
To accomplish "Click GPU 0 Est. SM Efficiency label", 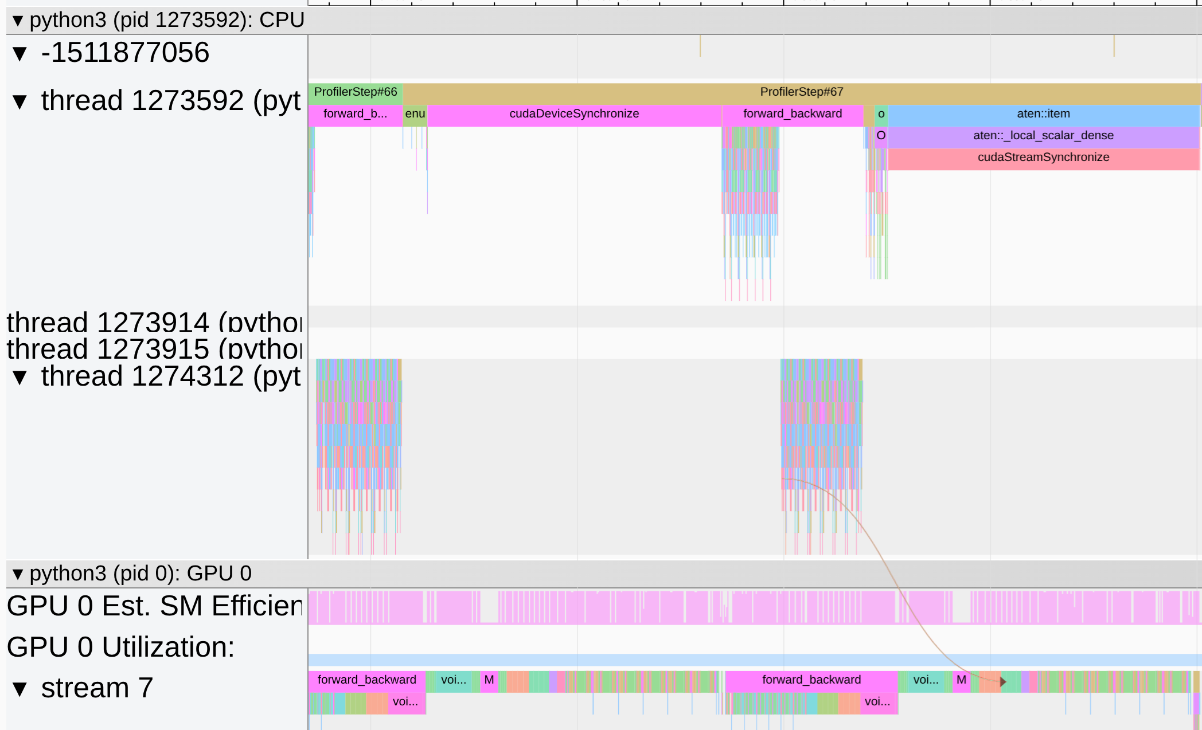I will 154,606.
